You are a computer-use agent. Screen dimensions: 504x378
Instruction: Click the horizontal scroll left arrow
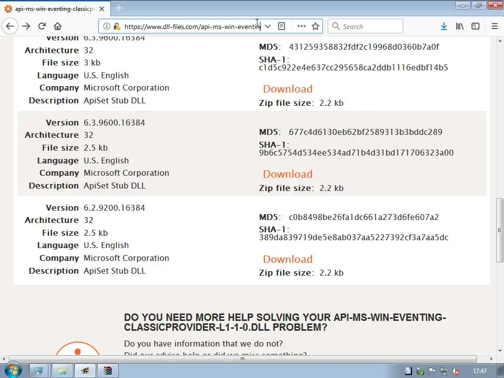pos(3,359)
